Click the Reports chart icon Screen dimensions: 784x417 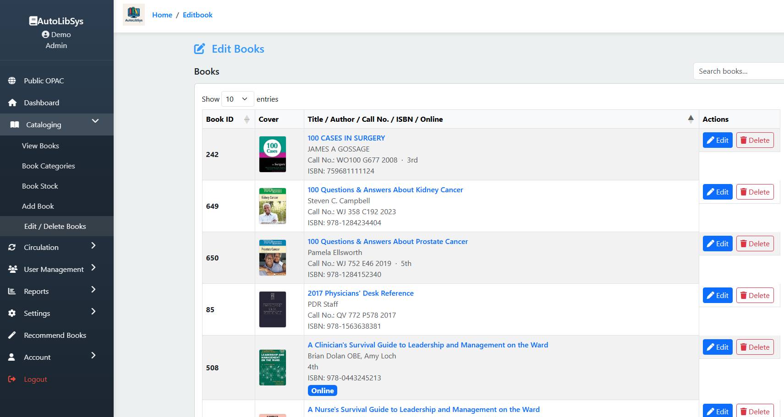pos(12,291)
